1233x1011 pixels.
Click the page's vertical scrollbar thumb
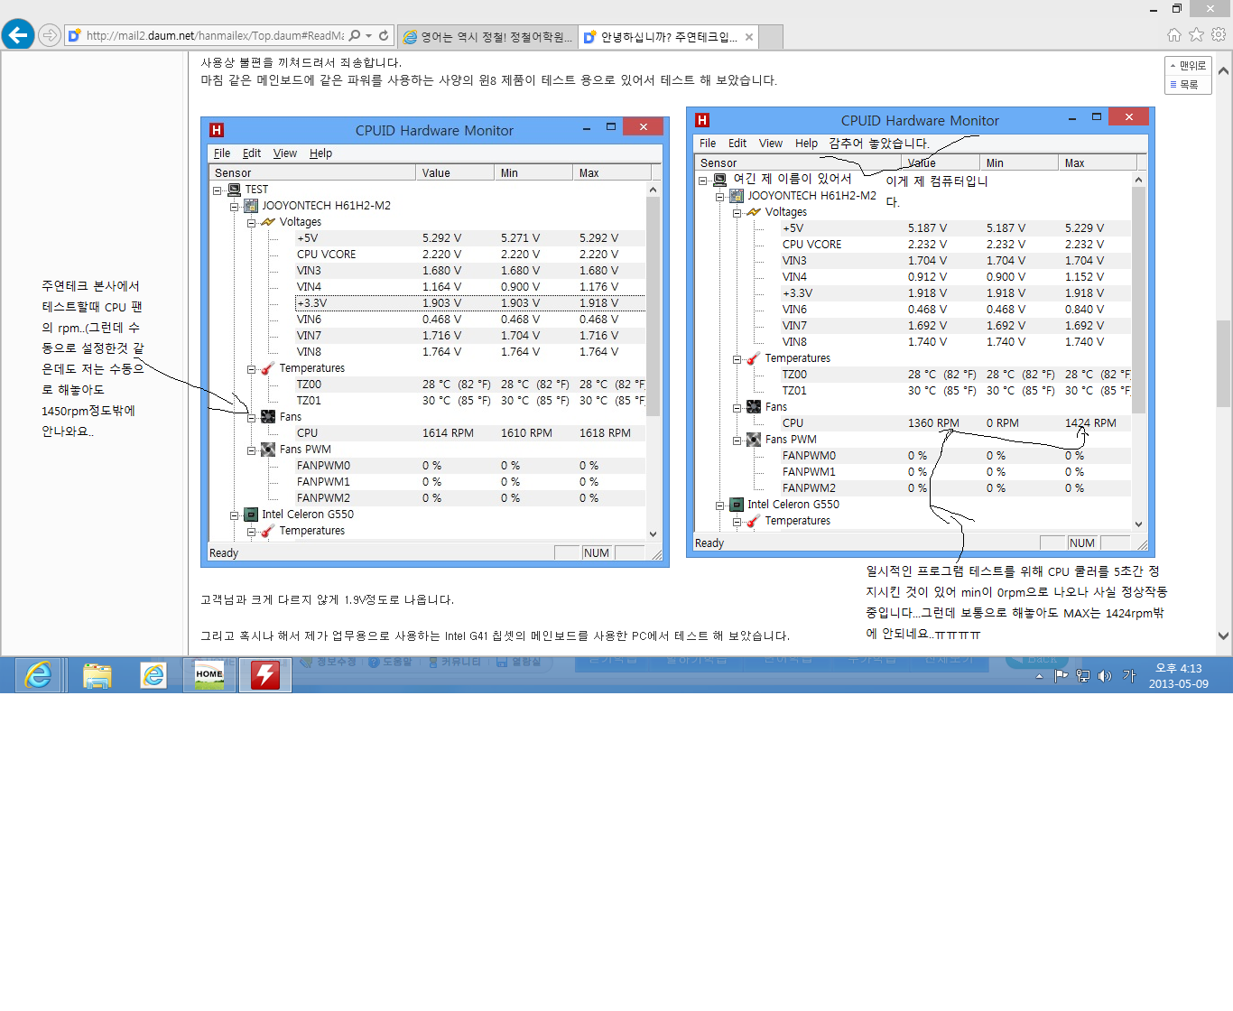tap(1224, 364)
